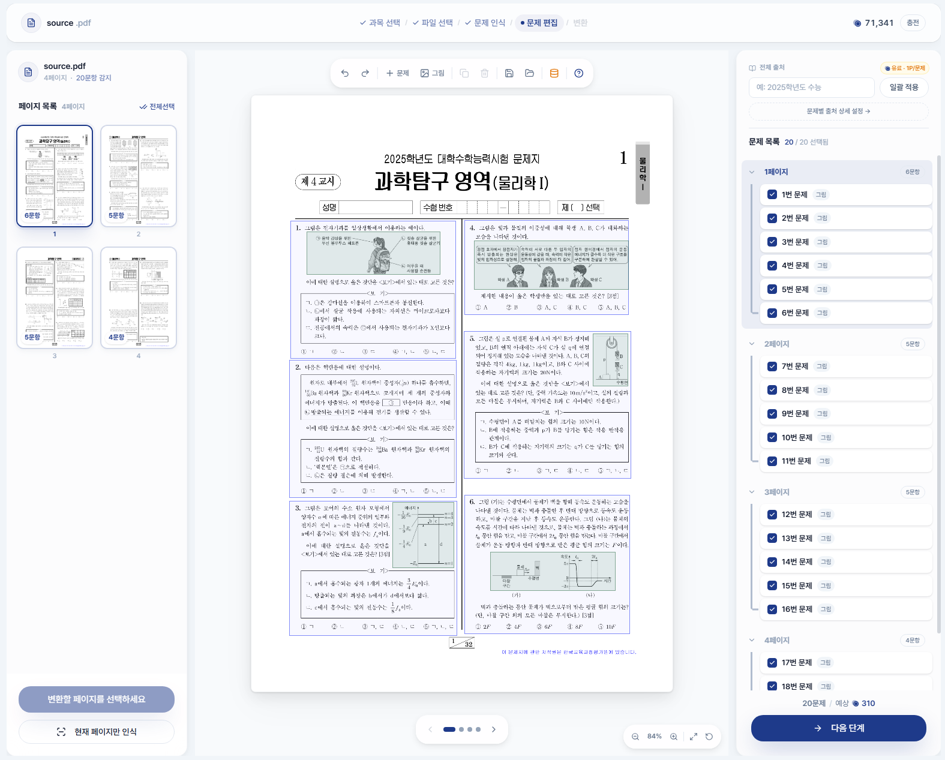The width and height of the screenshot is (945, 760).
Task: Click the 충전 button
Action: [913, 23]
